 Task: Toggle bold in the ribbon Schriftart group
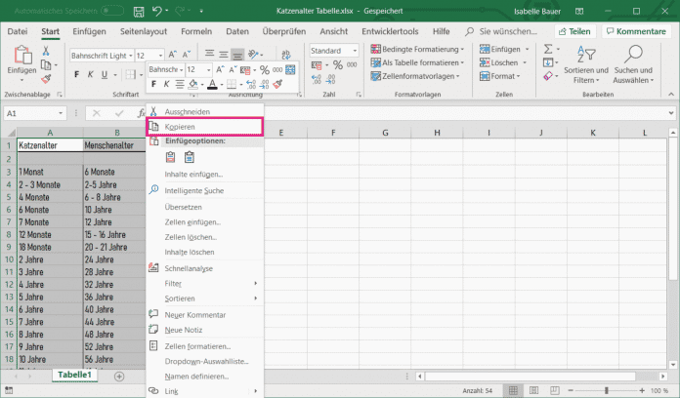point(76,75)
